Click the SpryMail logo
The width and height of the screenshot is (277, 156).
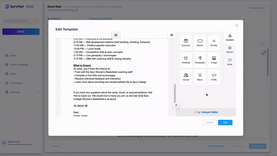(x=14, y=7)
